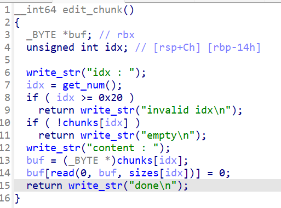This screenshot has height=208, width=281.
Task: Click the "idx : " string literal
Action: pyautogui.click(x=111, y=73)
